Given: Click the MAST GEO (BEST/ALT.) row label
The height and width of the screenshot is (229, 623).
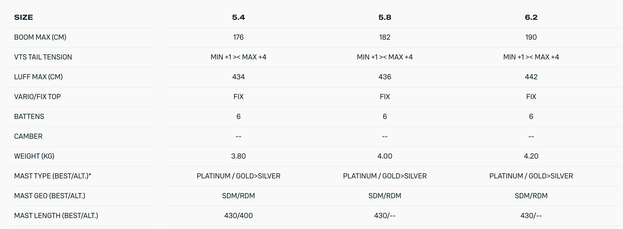Looking at the screenshot, I should coord(50,196).
